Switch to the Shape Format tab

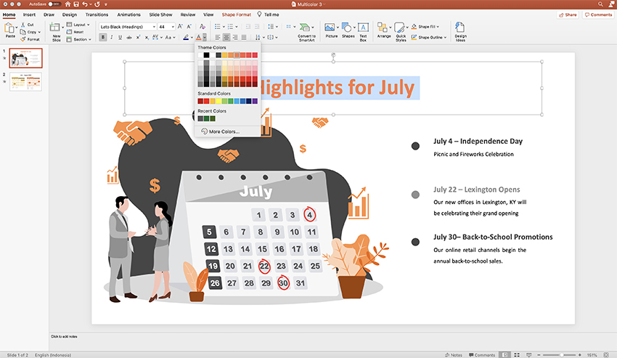point(236,15)
